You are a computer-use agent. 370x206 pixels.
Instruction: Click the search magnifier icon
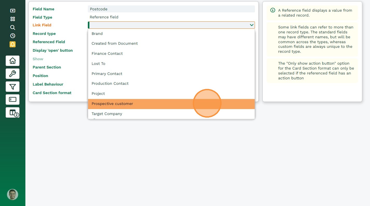coord(12,27)
